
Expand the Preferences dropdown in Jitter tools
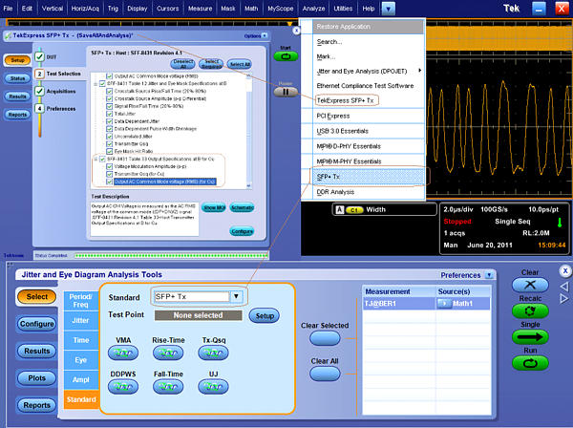tap(488, 275)
